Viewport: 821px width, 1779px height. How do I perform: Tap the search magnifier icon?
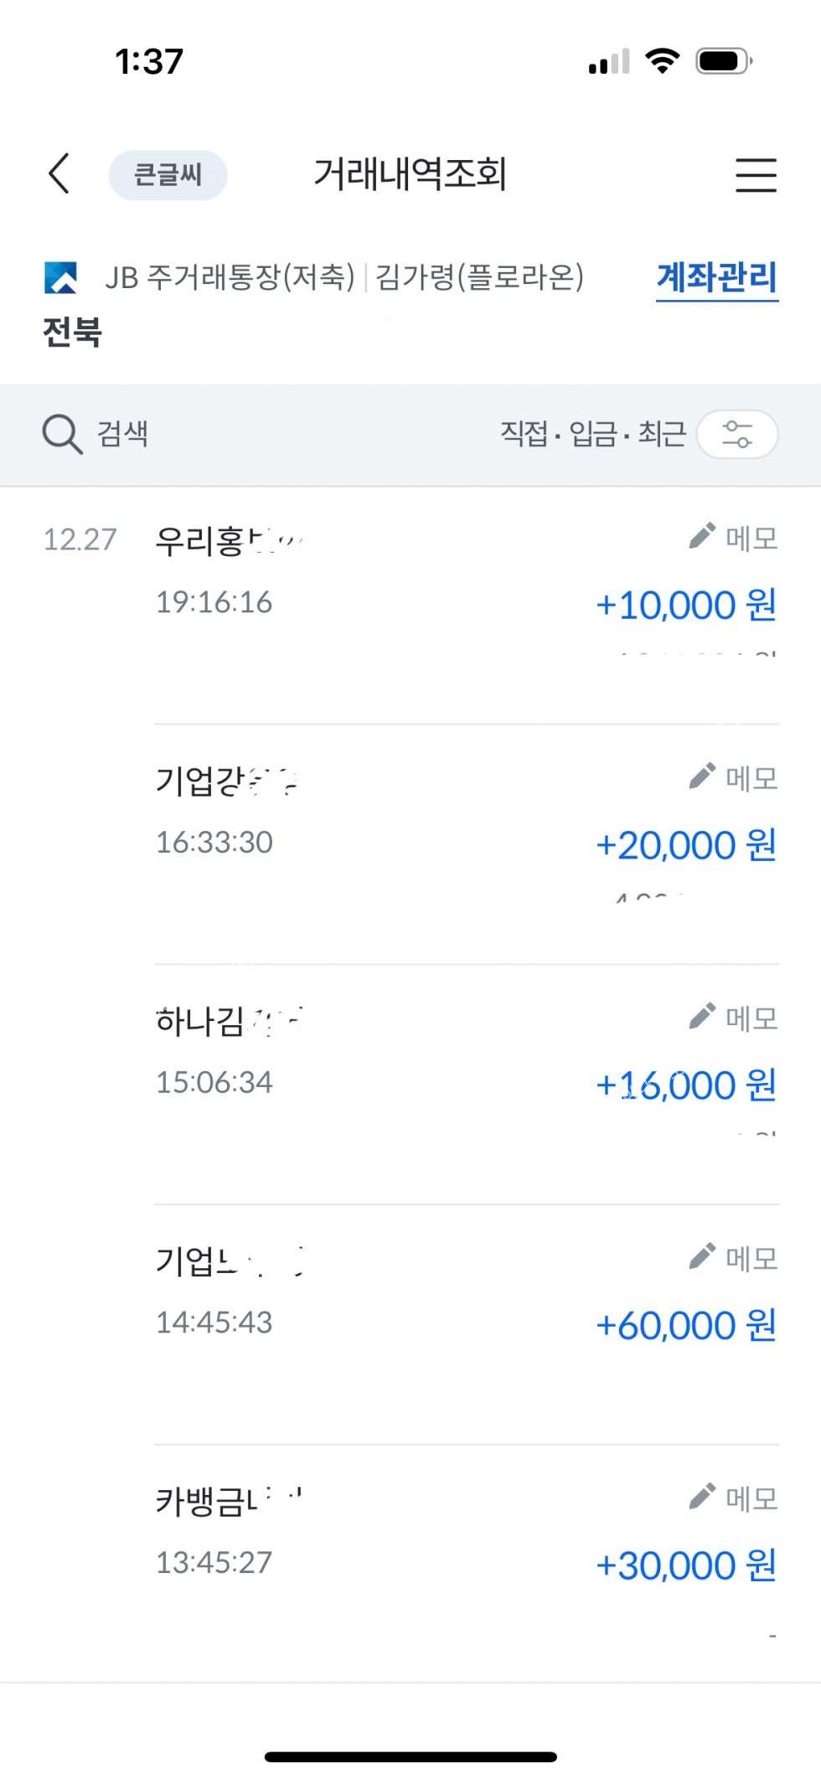(62, 434)
